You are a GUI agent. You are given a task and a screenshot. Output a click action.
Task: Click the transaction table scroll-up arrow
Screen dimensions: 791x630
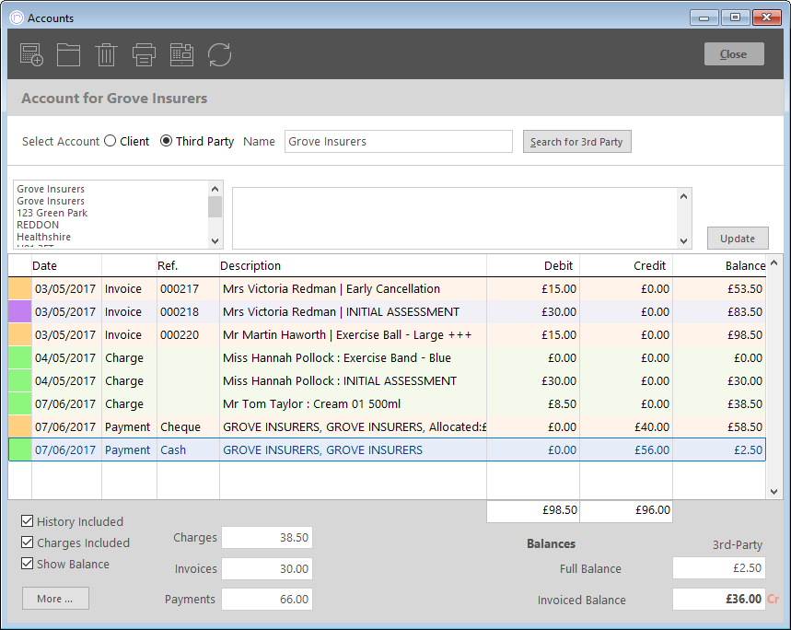(774, 263)
